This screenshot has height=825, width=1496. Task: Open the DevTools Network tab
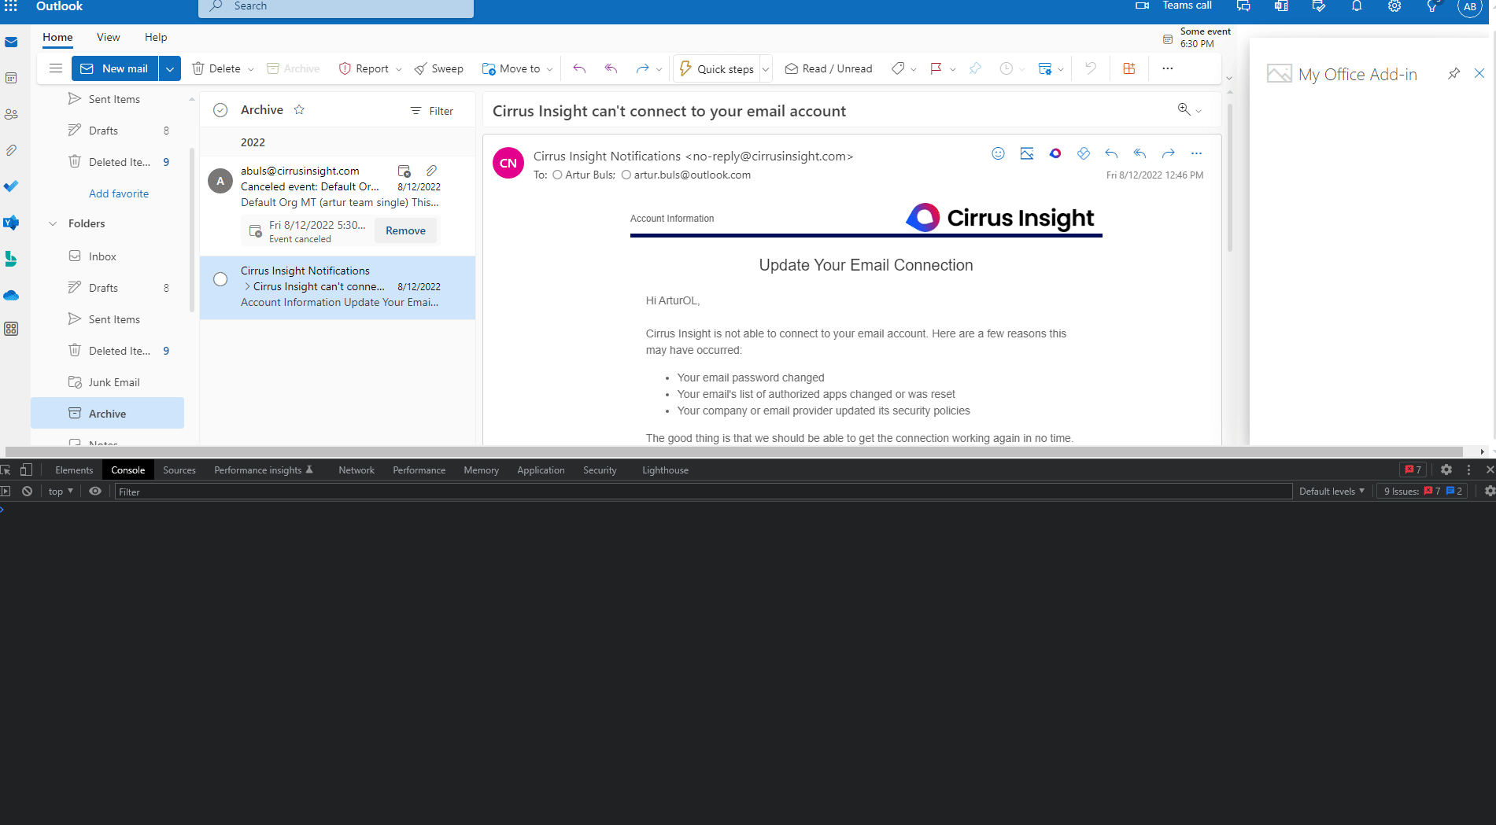356,470
